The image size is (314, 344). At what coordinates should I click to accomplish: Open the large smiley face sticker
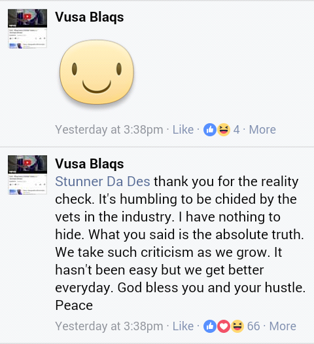point(97,72)
